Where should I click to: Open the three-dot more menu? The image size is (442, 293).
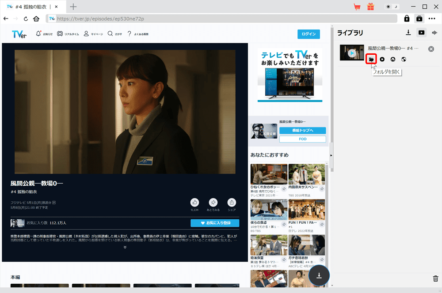click(x=431, y=19)
